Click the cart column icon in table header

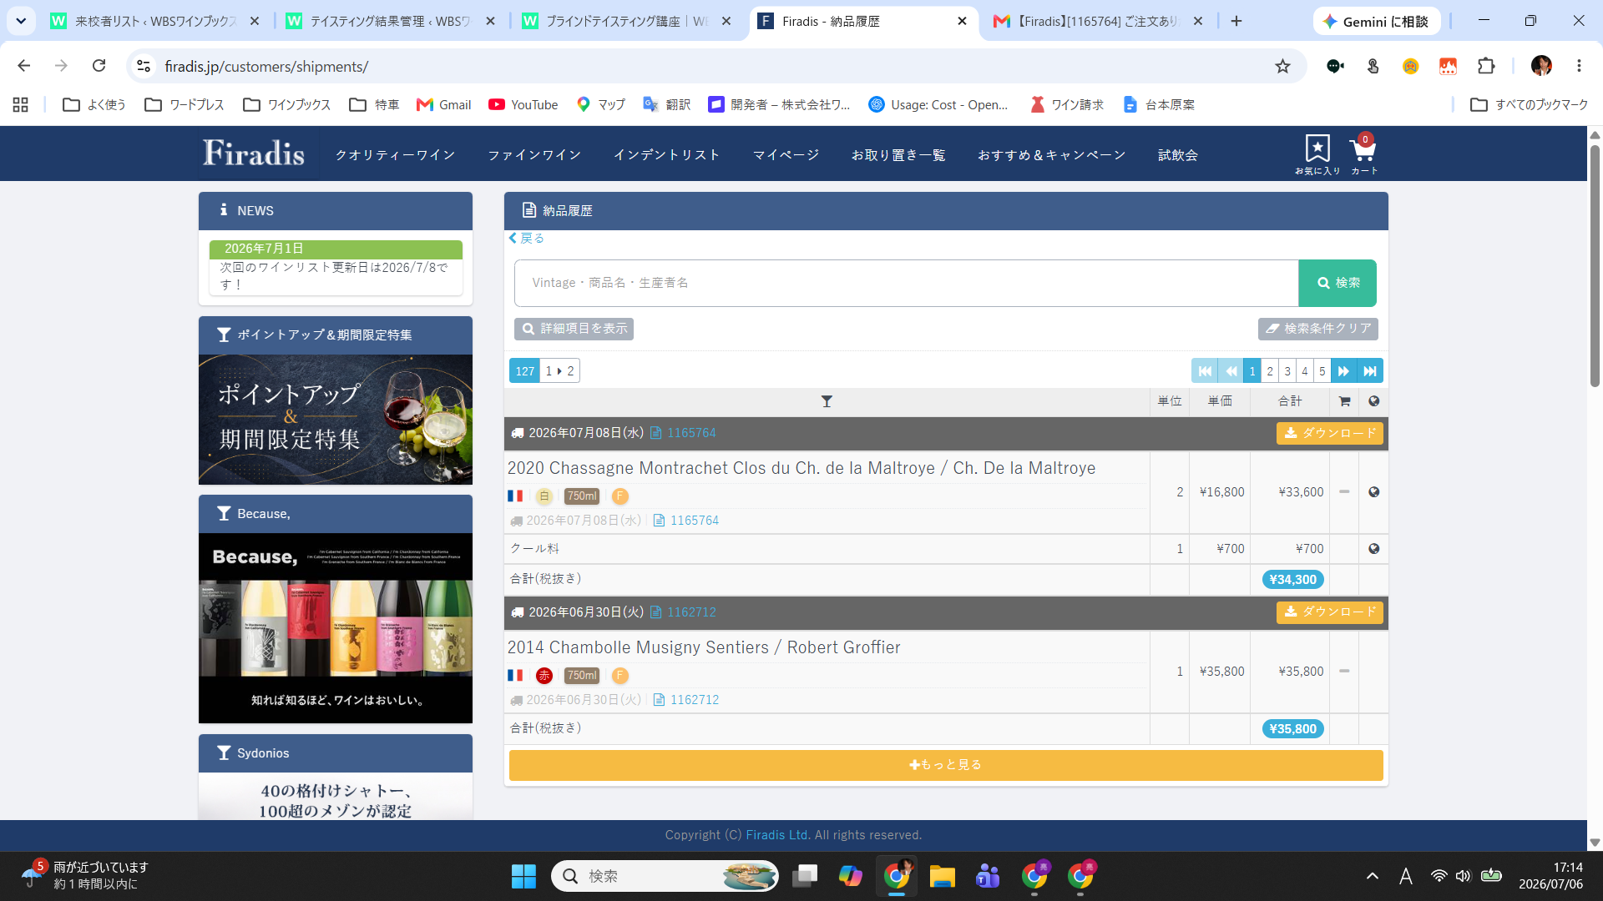pos(1344,401)
